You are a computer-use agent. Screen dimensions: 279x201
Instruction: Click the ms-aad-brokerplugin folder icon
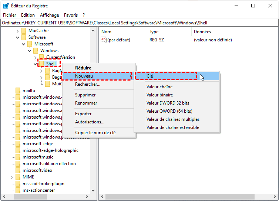(x=18, y=184)
